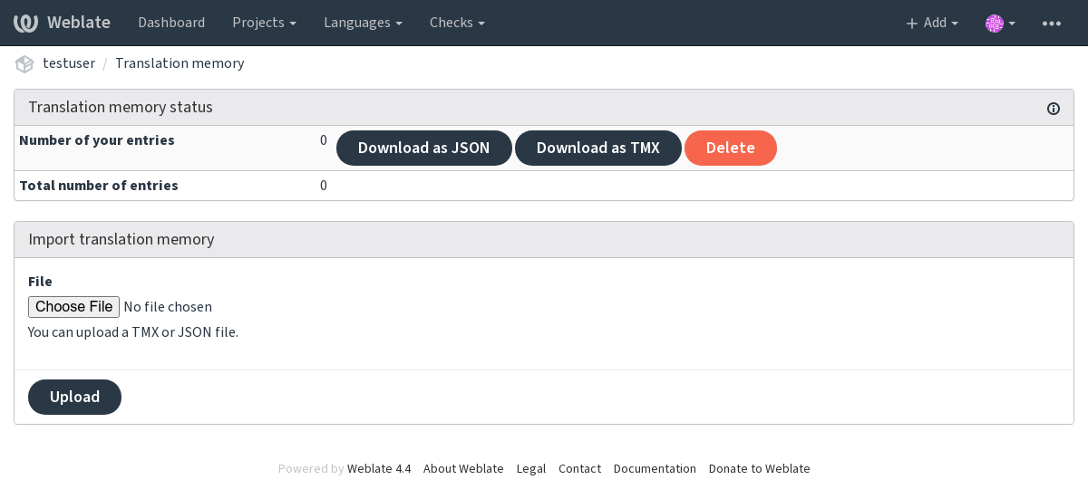
Task: Delete your translation memory entries
Action: 731,148
